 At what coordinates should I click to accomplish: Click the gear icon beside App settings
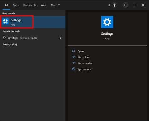74,69
